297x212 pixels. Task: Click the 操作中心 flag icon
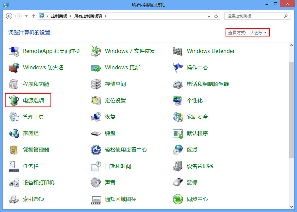coord(178,68)
